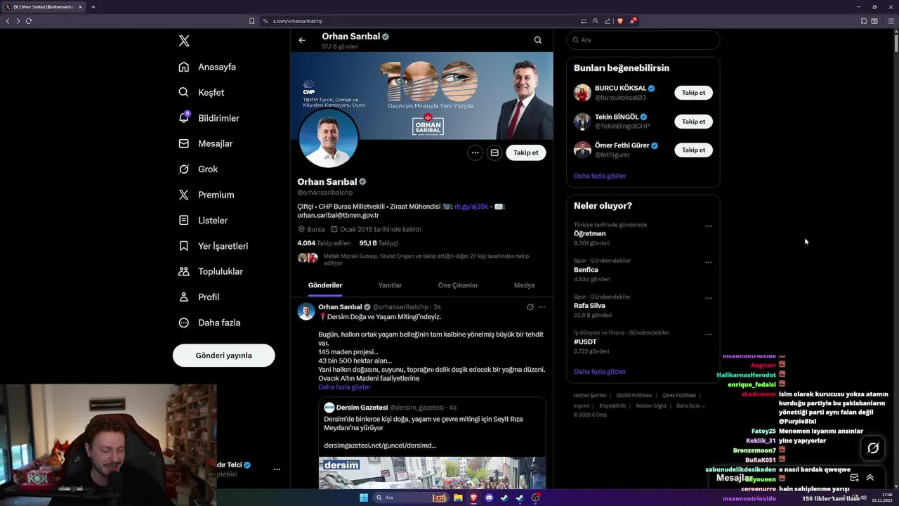Open profile more options ellipsis button

click(x=475, y=153)
